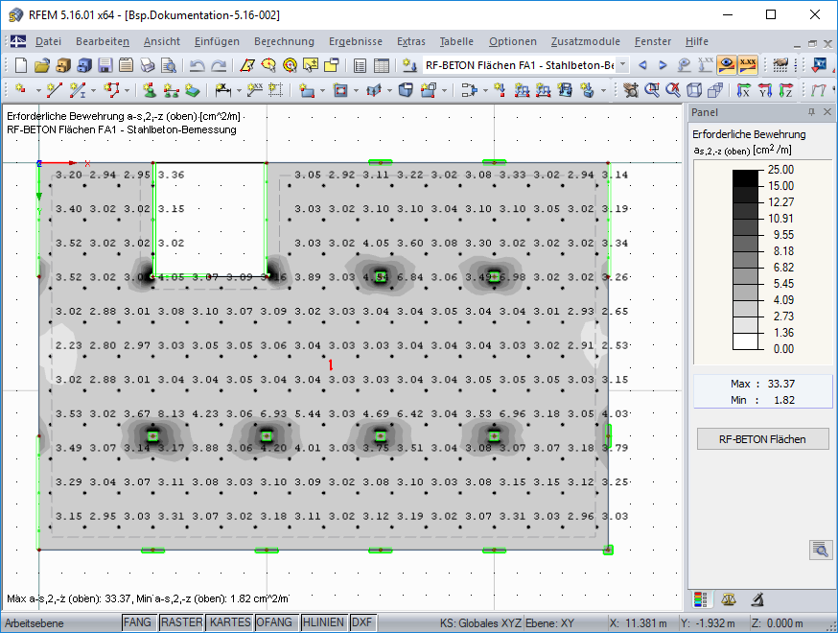Open the Datei menu

[x=48, y=41]
